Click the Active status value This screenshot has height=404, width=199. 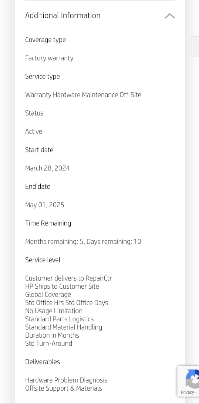(x=34, y=132)
